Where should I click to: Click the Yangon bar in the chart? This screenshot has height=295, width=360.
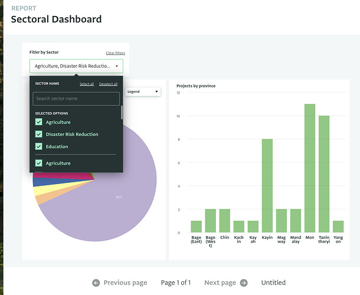click(x=338, y=227)
